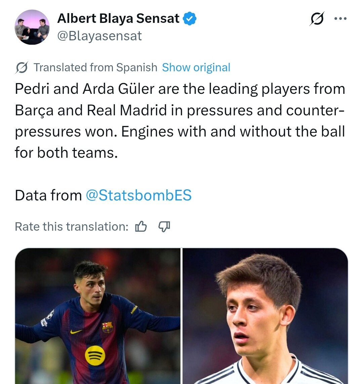Click the 'Show original' link
Viewport: 363px width, 384px height.
tap(196, 68)
